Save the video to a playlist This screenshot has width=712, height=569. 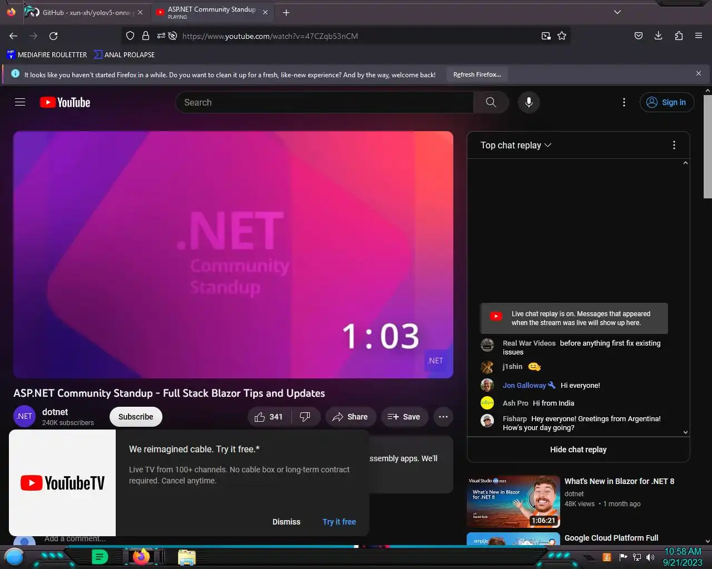pyautogui.click(x=404, y=417)
